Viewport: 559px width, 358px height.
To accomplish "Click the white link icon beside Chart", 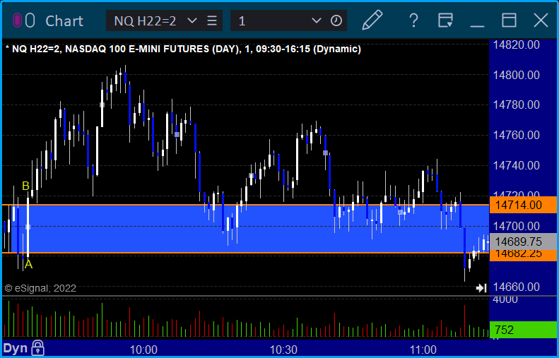I will 30,20.
